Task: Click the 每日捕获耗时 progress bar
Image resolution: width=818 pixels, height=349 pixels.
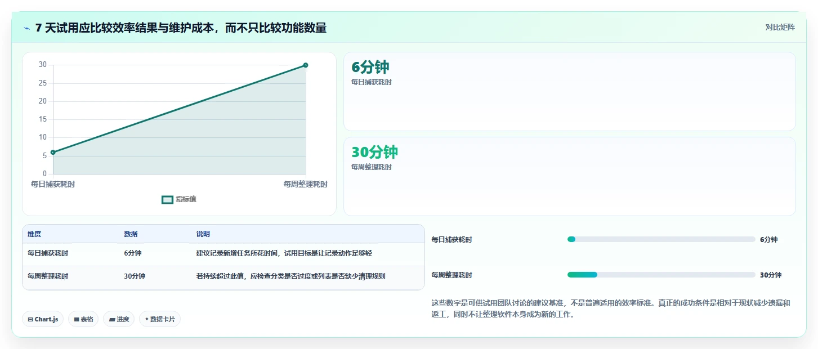Action: tap(661, 239)
